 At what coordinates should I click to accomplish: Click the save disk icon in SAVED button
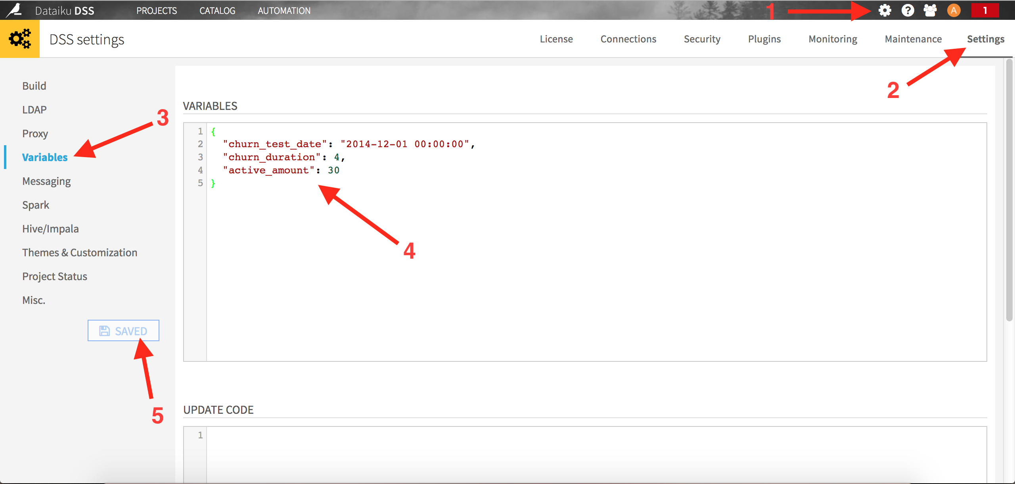point(104,330)
